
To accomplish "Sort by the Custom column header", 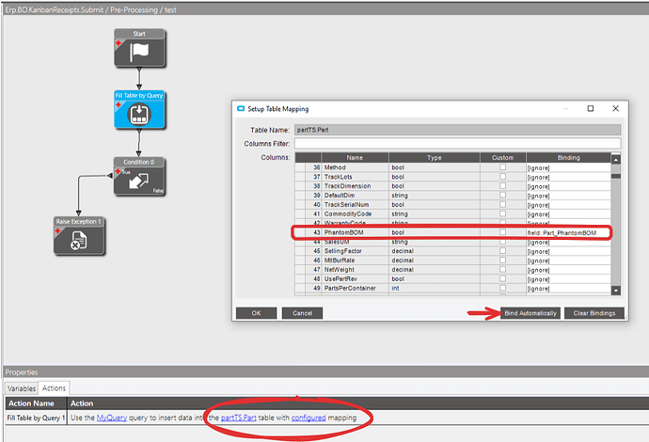I will [x=502, y=158].
